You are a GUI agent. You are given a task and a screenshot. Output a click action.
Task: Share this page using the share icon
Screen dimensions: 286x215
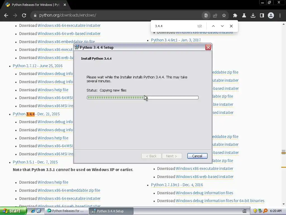coord(215,16)
